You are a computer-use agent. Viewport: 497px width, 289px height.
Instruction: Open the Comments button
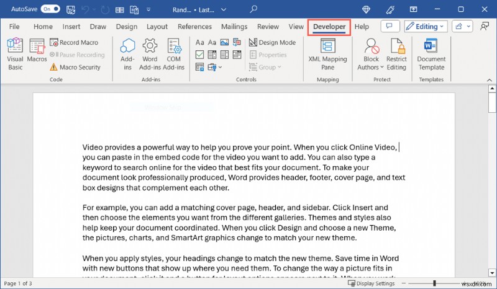click(390, 26)
